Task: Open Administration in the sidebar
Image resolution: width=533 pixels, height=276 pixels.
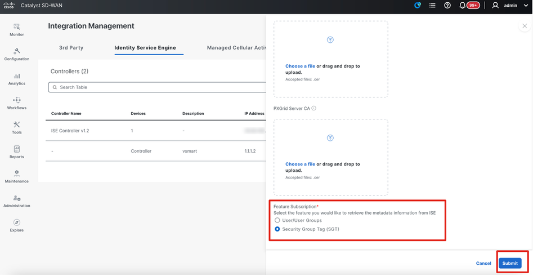Action: pos(17,202)
